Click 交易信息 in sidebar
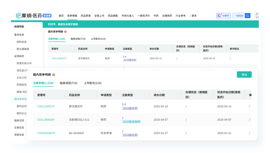The image size is (270, 153). tap(19, 128)
